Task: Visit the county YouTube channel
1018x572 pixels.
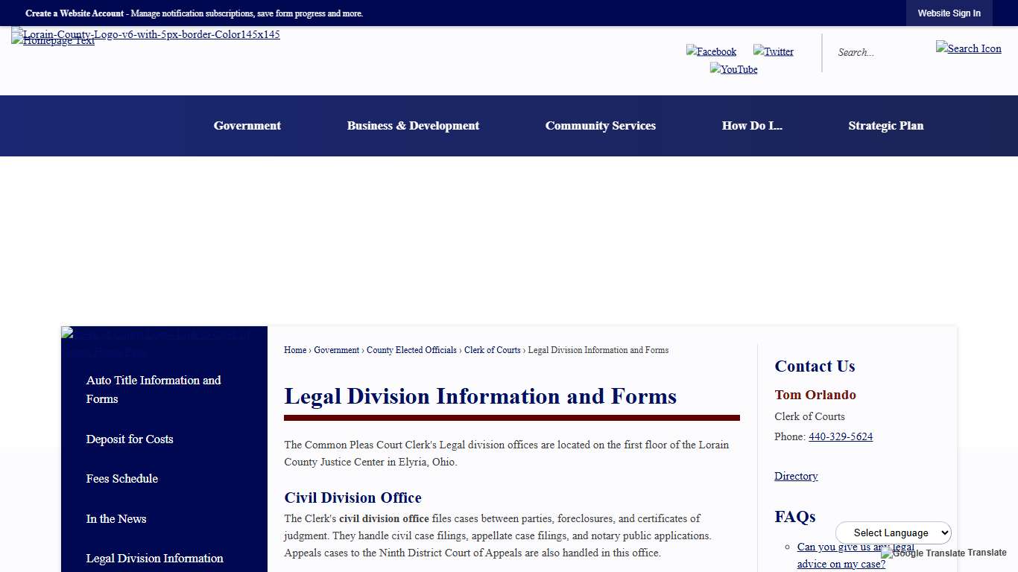Action: (x=733, y=69)
